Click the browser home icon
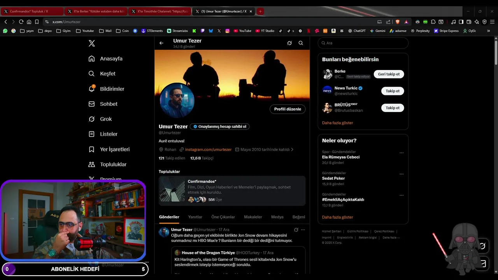This screenshot has height=280, width=498. (29, 22)
